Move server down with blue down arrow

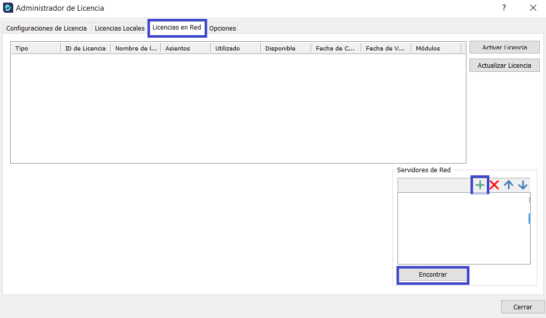pyautogui.click(x=523, y=185)
